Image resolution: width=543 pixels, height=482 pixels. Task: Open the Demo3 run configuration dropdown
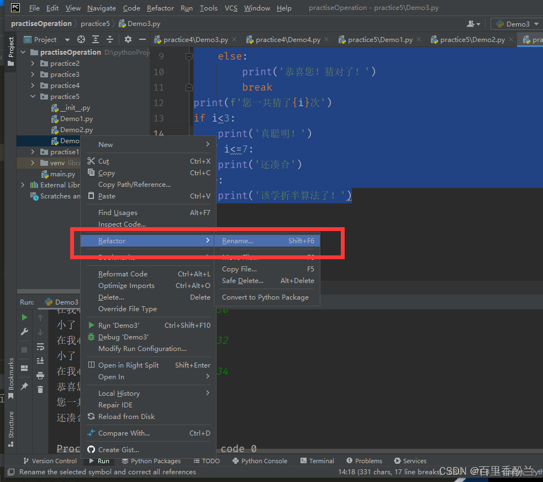pyautogui.click(x=516, y=24)
